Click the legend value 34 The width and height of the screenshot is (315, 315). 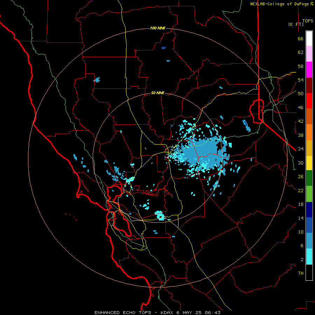tap(301, 149)
